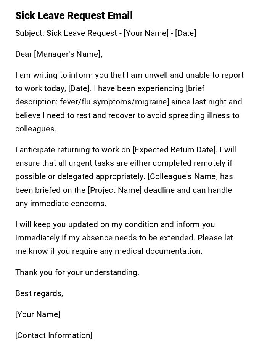This screenshot has height=359, width=267.
Task: Click the [Date] placeholder in subject line
Action: point(186,33)
